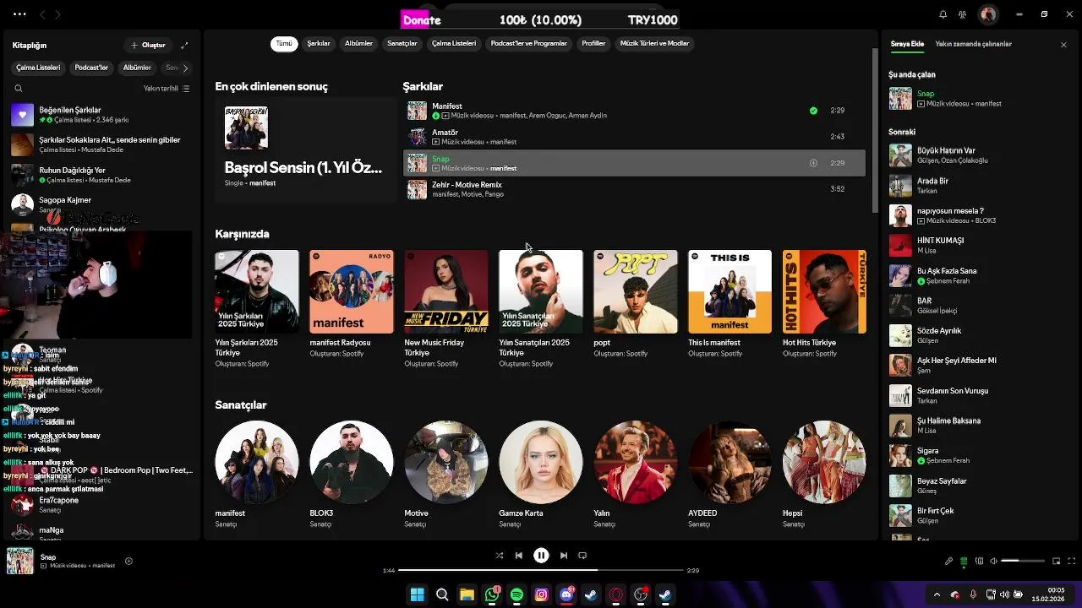The width and height of the screenshot is (1082, 608).
Task: Open File Explorer from the taskbar
Action: coord(467,594)
